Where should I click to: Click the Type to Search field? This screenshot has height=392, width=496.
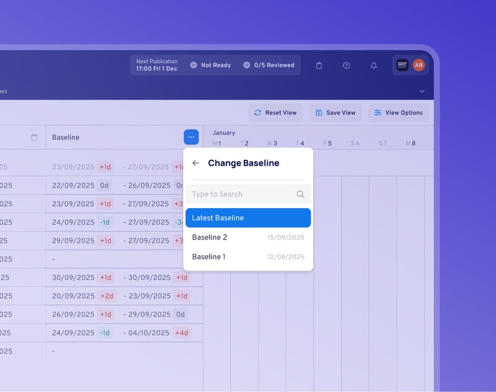(x=248, y=194)
